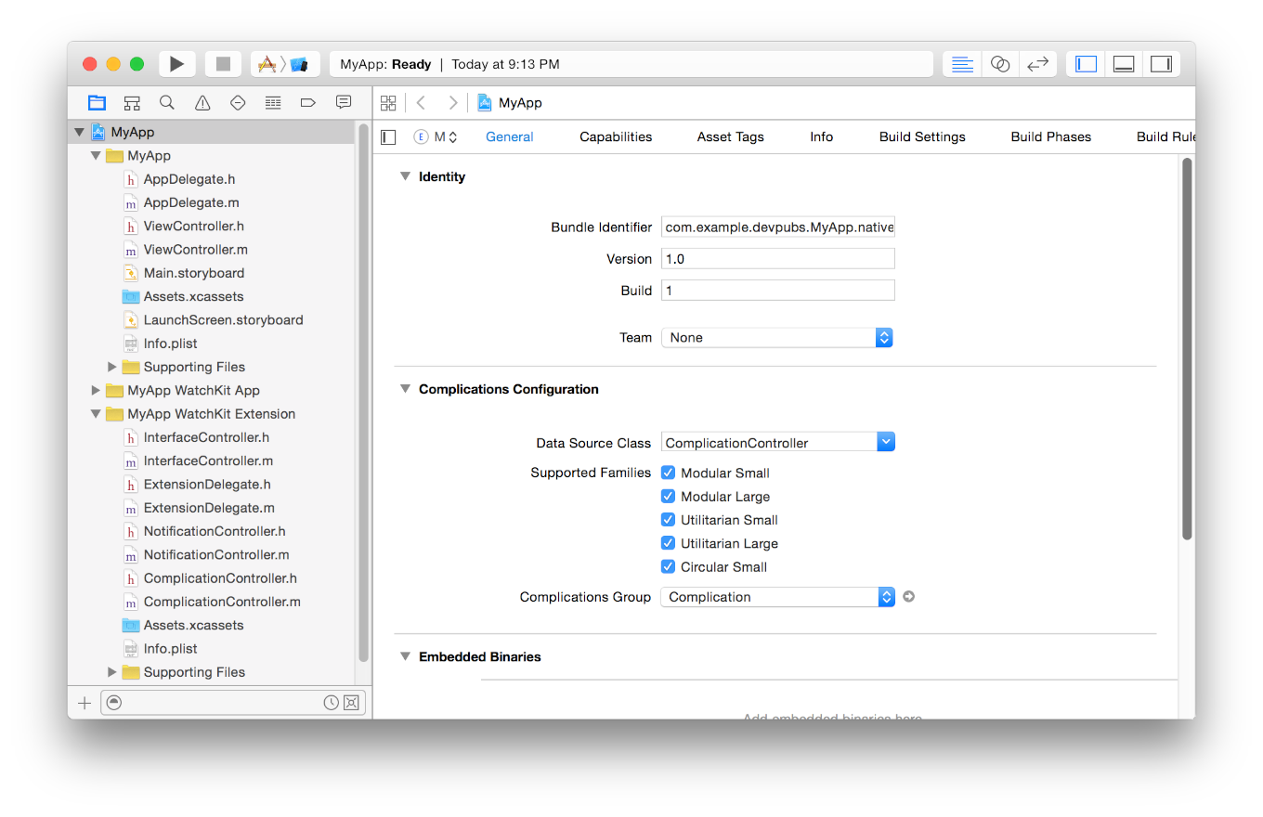This screenshot has width=1263, height=817.
Task: Collapse the MyApp WatchKit Extension group
Action: (97, 413)
